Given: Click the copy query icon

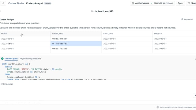Looking at the screenshot, I should coord(195,59).
